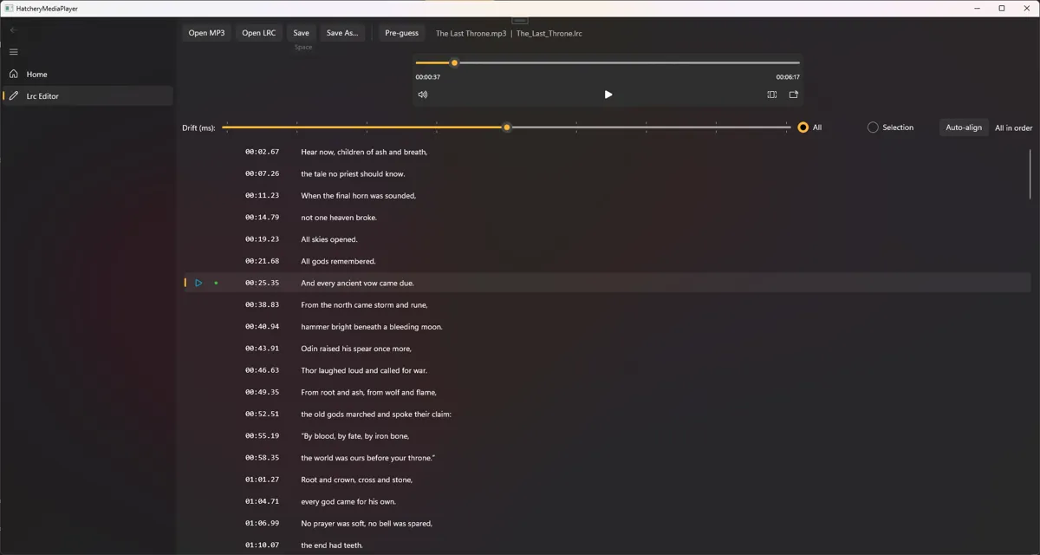Click the back arrow in the sidebar
The height and width of the screenshot is (555, 1040).
tap(13, 30)
